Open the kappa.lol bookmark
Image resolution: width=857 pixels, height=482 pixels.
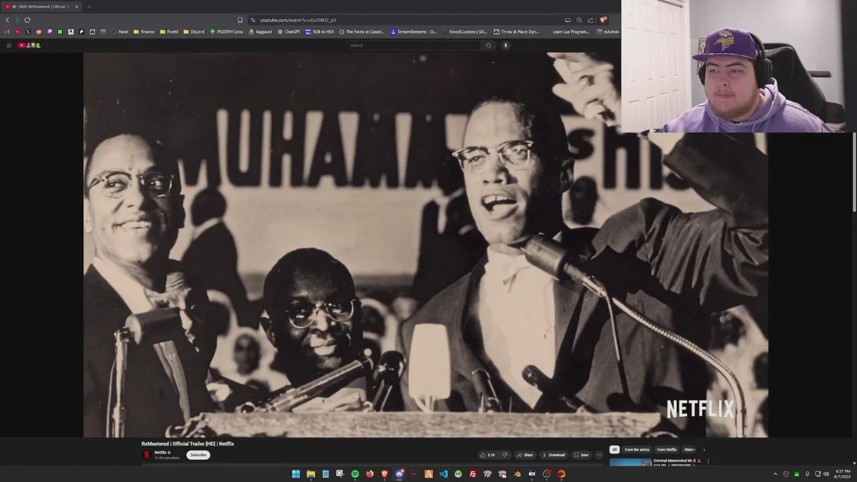260,31
